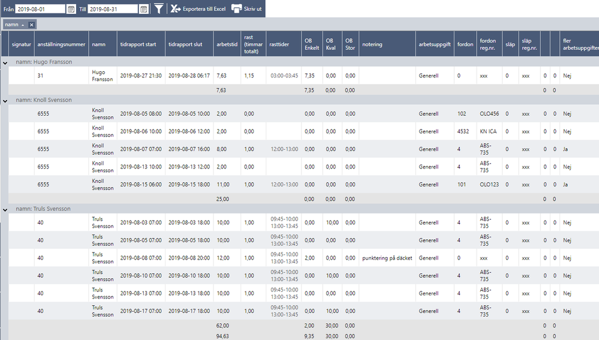Viewport: 599px width, 340px height.
Task: Click registration KN ICA cell
Action: (x=489, y=131)
